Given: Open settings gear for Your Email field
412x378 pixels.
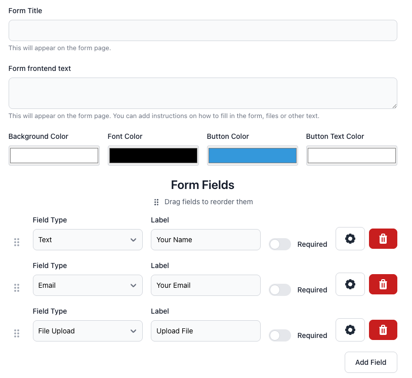Looking at the screenshot, I should 350,284.
